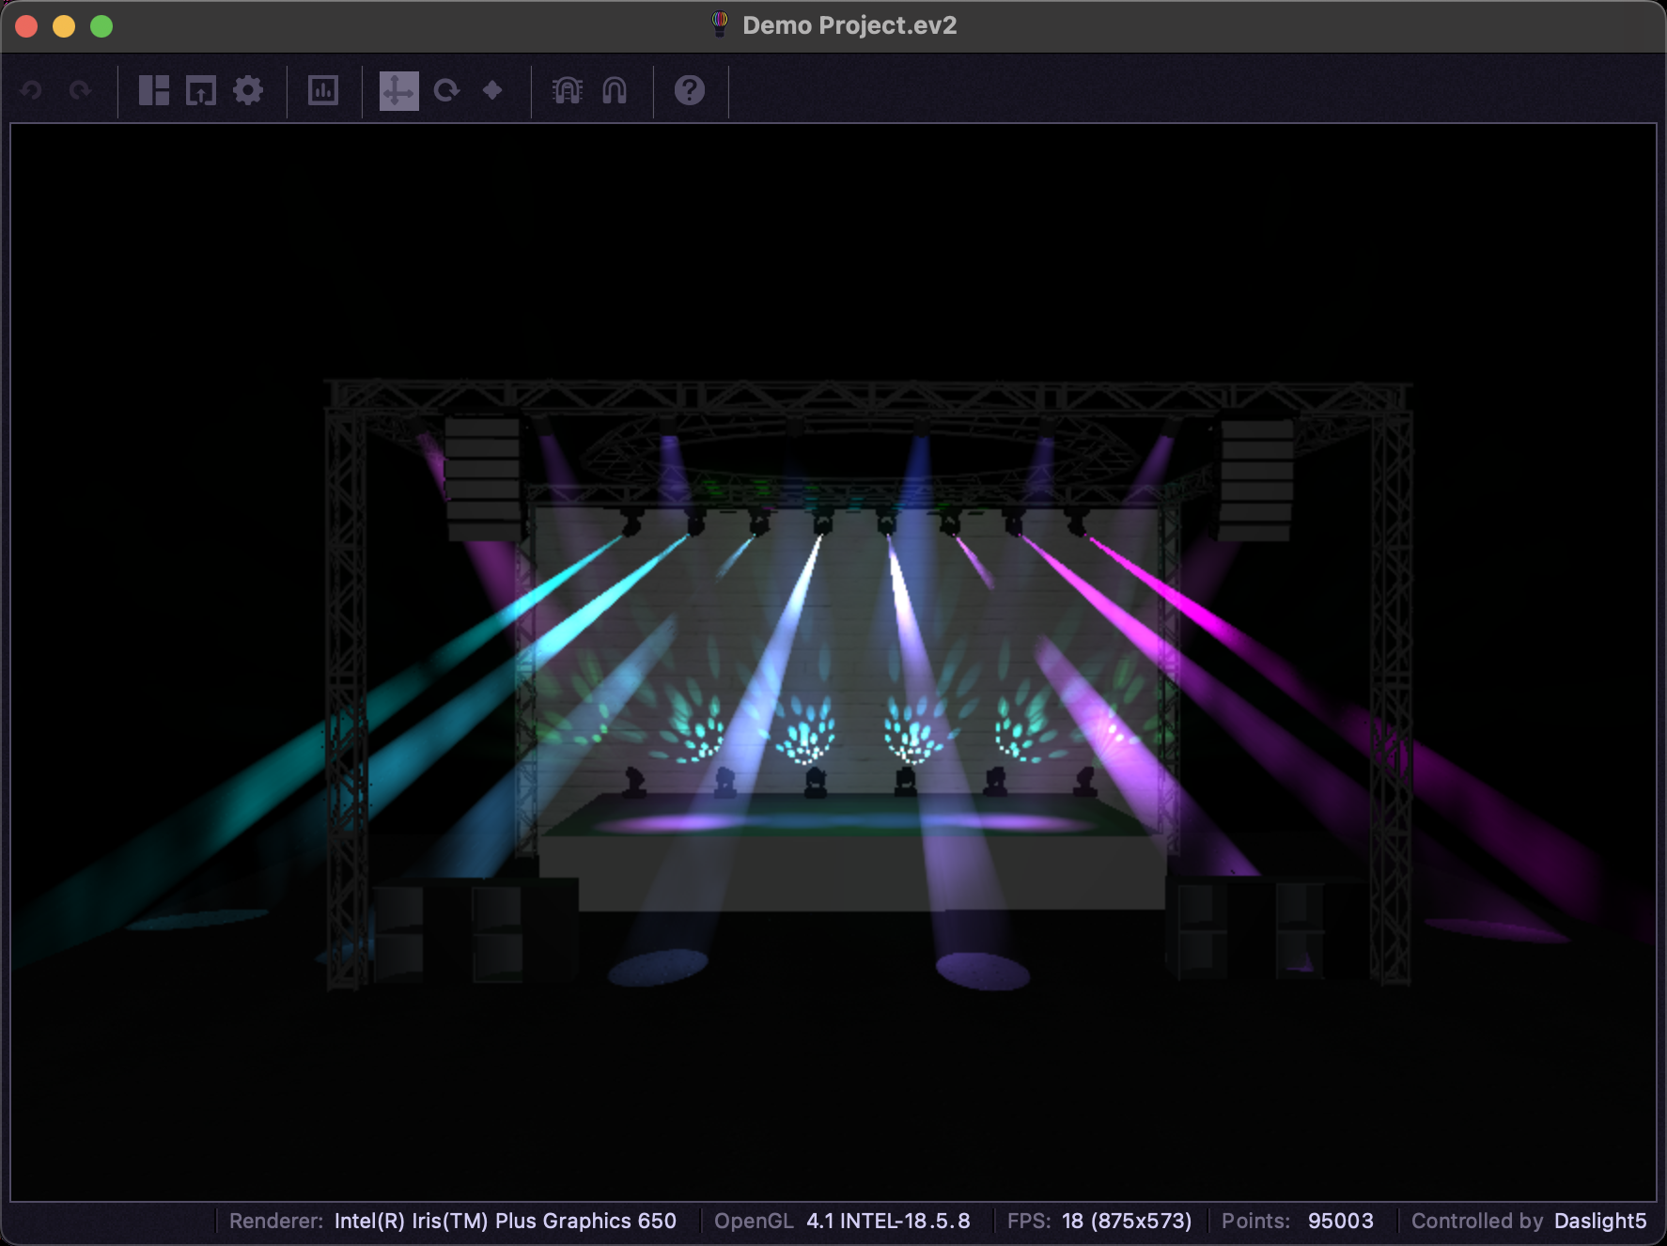Click the Intel Iris renderer name in status bar
The image size is (1667, 1246).
click(x=505, y=1221)
